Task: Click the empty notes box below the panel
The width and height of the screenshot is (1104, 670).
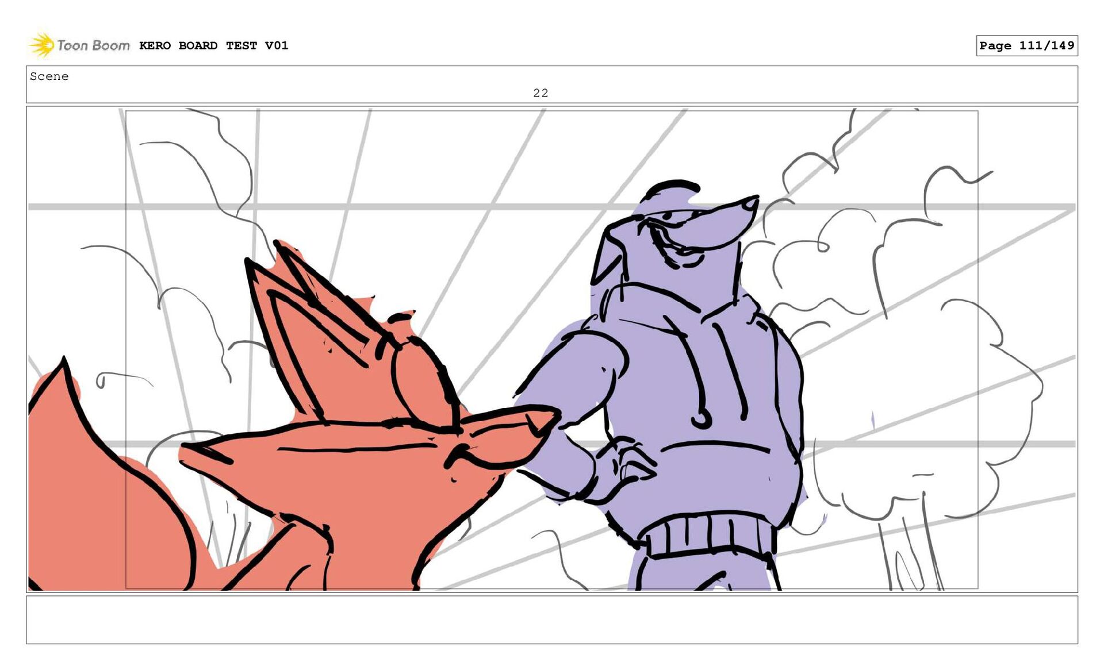Action: [551, 619]
